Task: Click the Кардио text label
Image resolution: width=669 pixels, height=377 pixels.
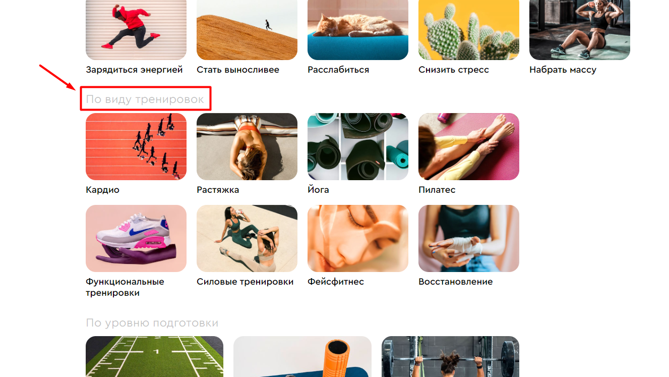Action: click(102, 190)
